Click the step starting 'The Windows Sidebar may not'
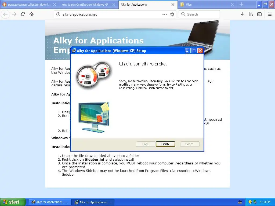 (136, 172)
